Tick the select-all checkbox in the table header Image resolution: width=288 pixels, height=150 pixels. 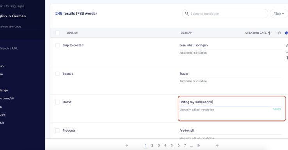(57, 33)
